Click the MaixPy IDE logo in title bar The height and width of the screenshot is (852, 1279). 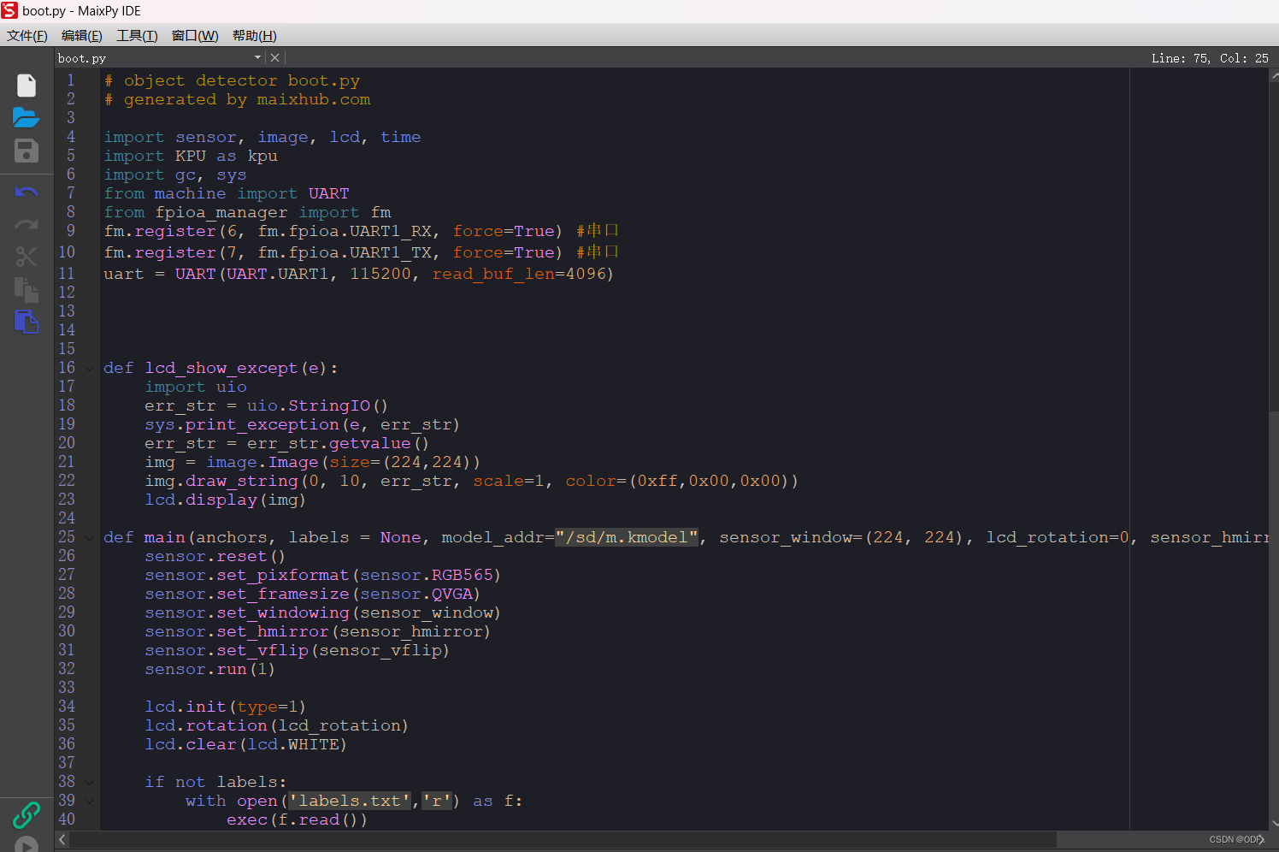coord(9,10)
